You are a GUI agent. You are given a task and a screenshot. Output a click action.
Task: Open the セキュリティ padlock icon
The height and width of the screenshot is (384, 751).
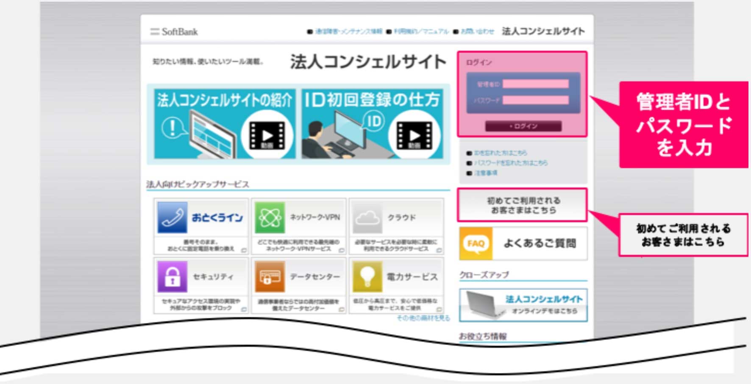tap(172, 277)
